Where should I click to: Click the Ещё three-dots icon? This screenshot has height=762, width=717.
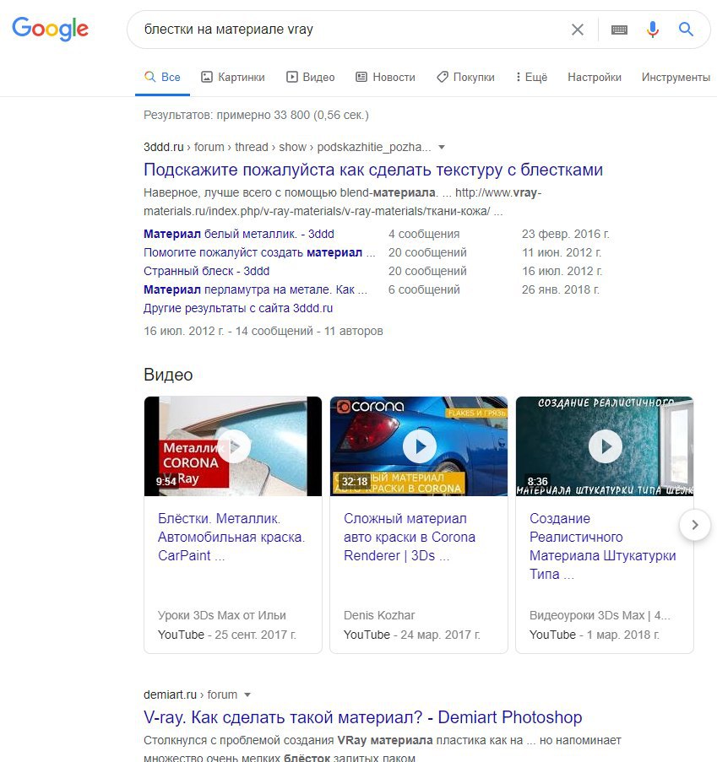(518, 77)
